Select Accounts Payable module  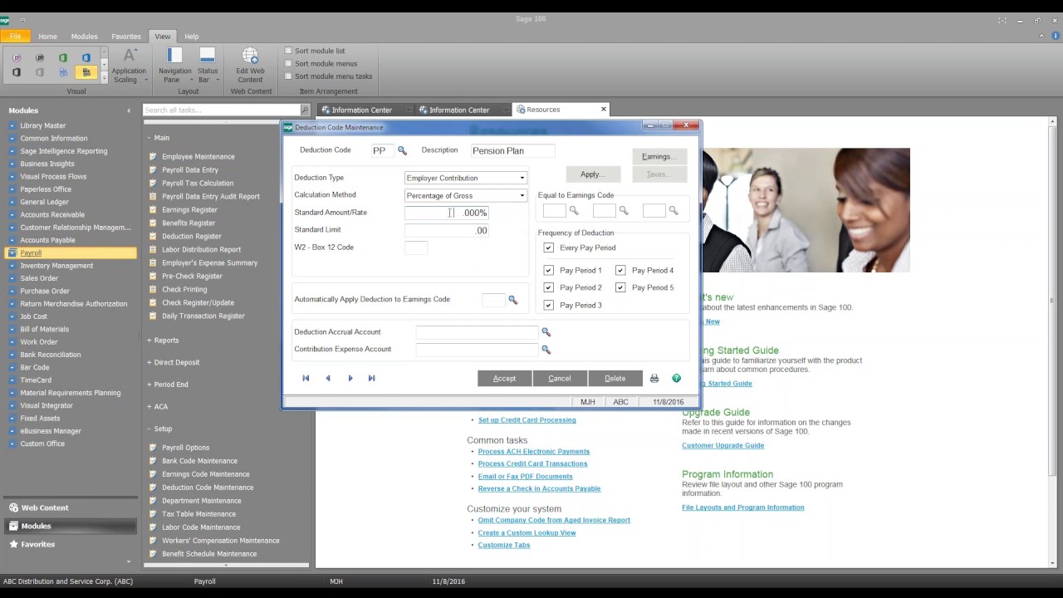47,240
